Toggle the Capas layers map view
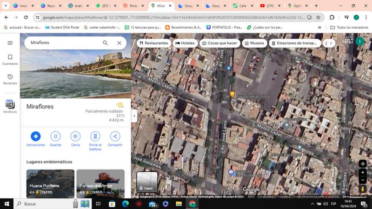The height and width of the screenshot is (209, 372). point(147,182)
